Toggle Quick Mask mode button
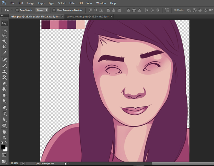The height and width of the screenshot is (166, 214). click(4, 155)
